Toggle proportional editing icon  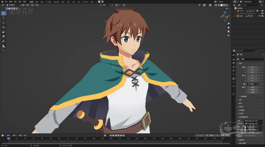point(124,5)
